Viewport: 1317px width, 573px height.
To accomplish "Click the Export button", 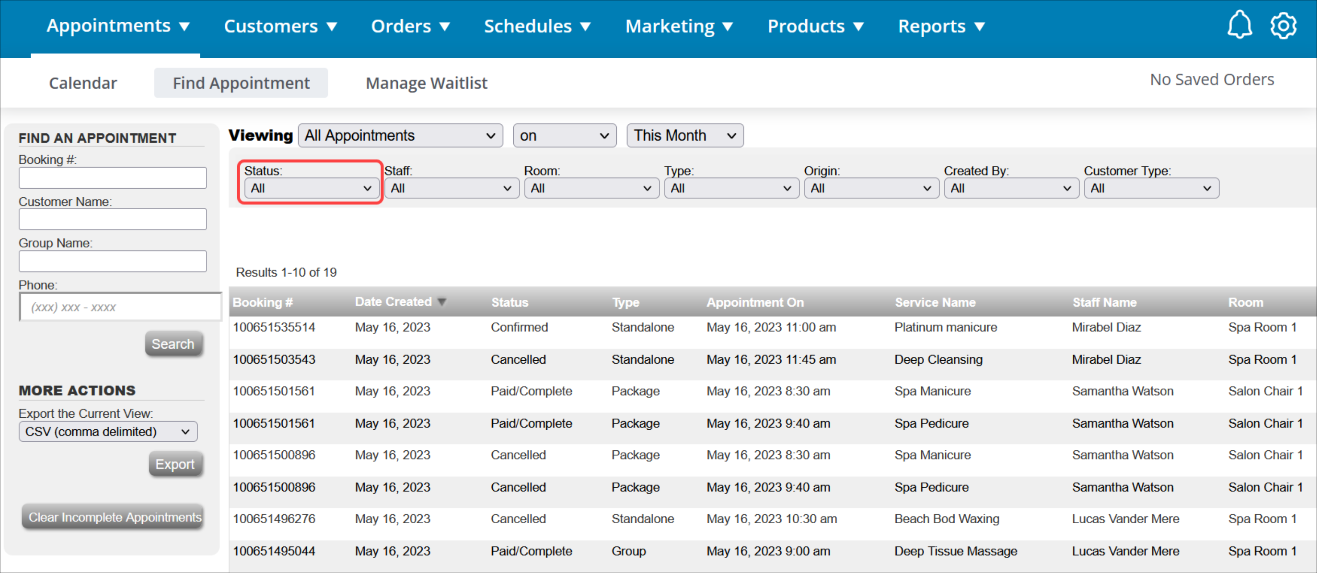I will pos(175,464).
